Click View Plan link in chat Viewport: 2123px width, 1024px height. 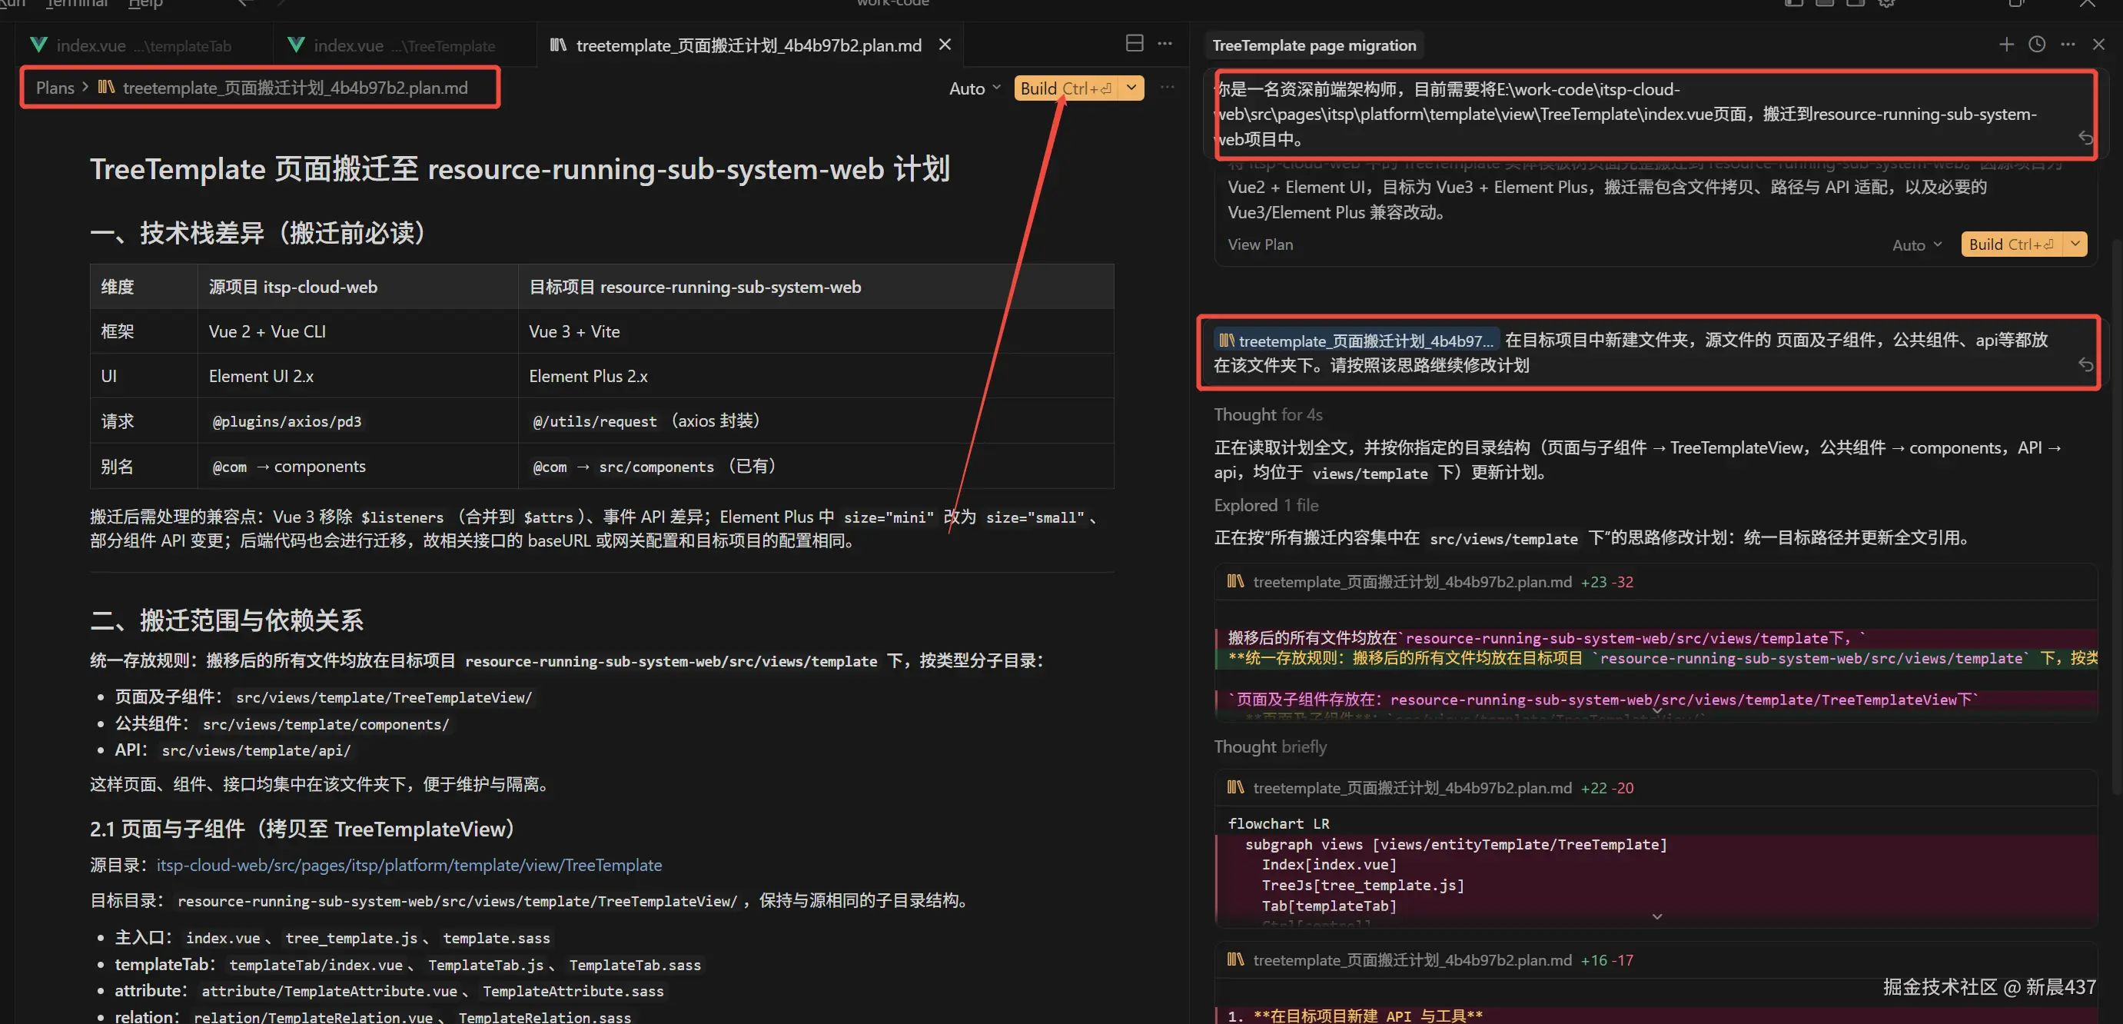1259,245
